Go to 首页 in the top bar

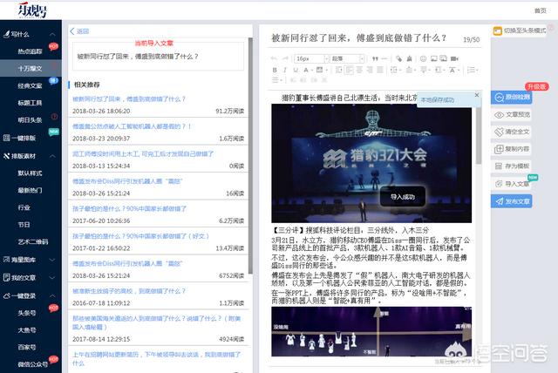point(541,10)
